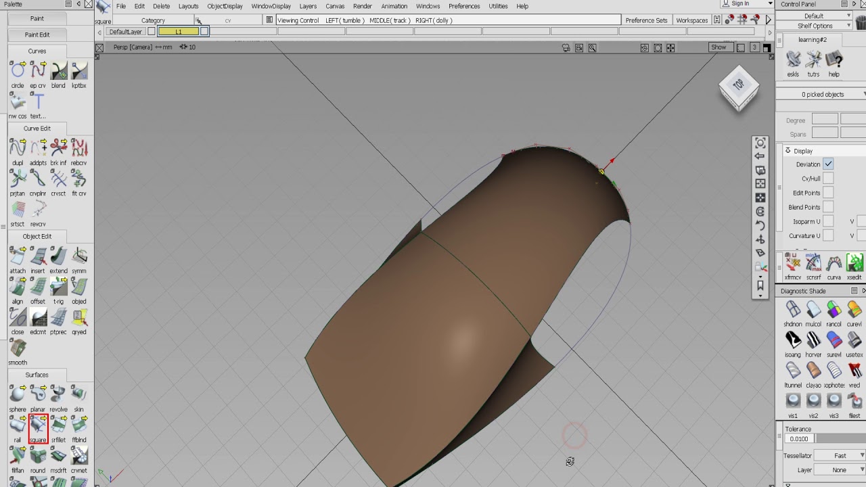Select the prjtan tool
This screenshot has height=487, width=866.
(x=18, y=179)
